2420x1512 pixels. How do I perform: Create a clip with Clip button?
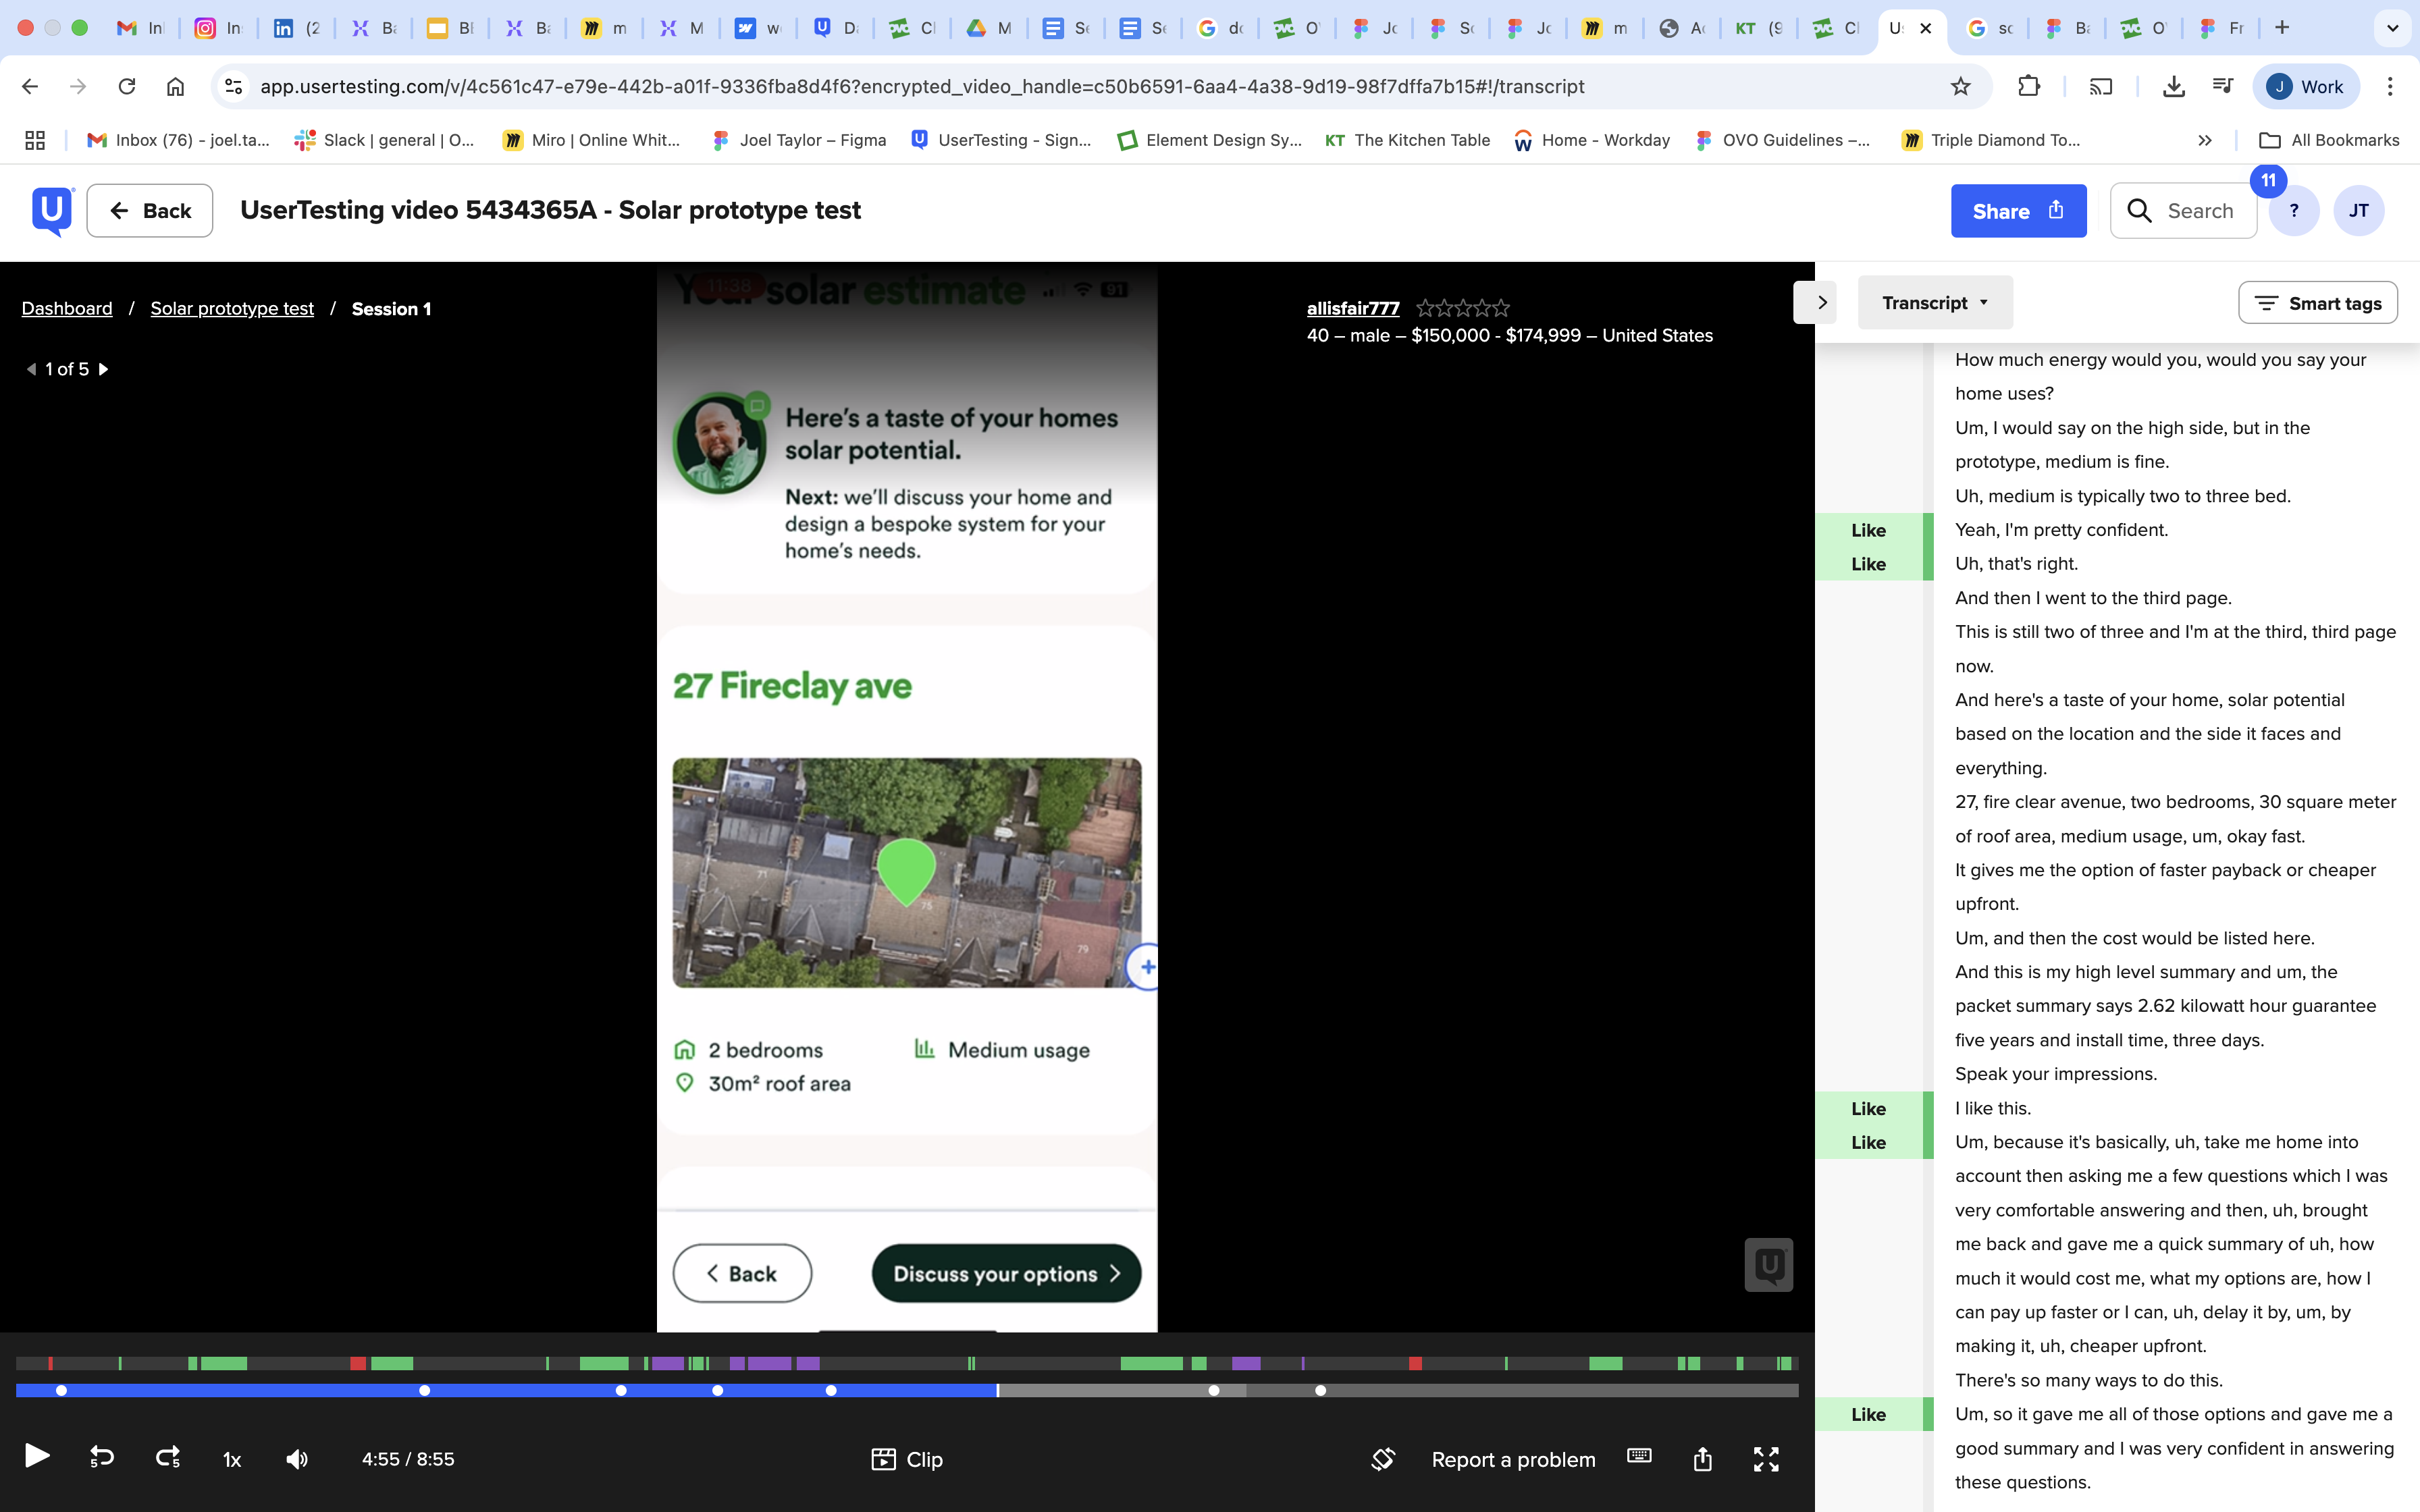pos(907,1459)
